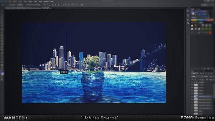The image size is (215, 121).
Task: Open the Filter menu
Action: [35, 1]
